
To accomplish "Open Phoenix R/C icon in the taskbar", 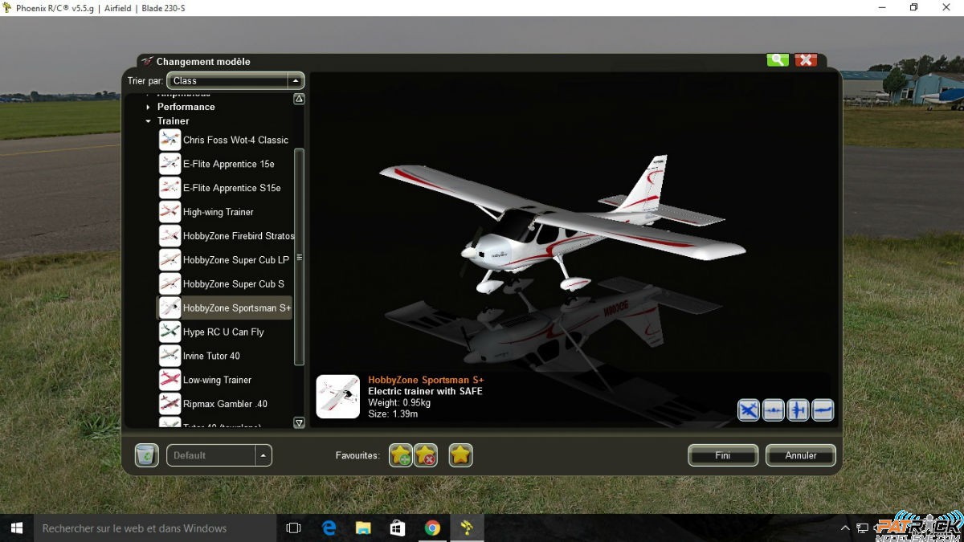I will click(x=468, y=528).
